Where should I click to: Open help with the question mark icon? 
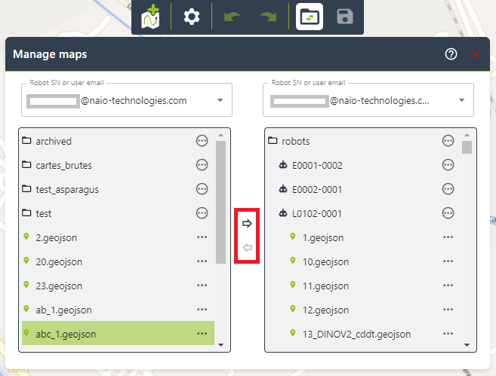coord(451,54)
